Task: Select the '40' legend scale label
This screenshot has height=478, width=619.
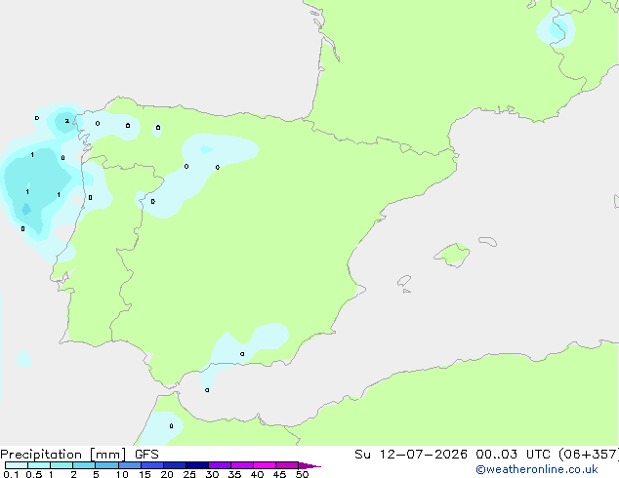Action: [x=257, y=474]
